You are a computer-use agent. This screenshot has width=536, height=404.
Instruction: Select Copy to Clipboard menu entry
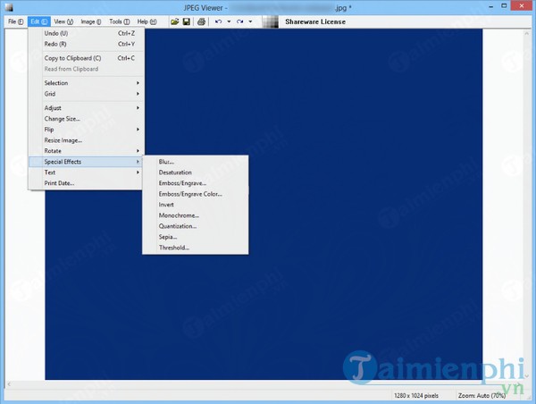click(87, 58)
